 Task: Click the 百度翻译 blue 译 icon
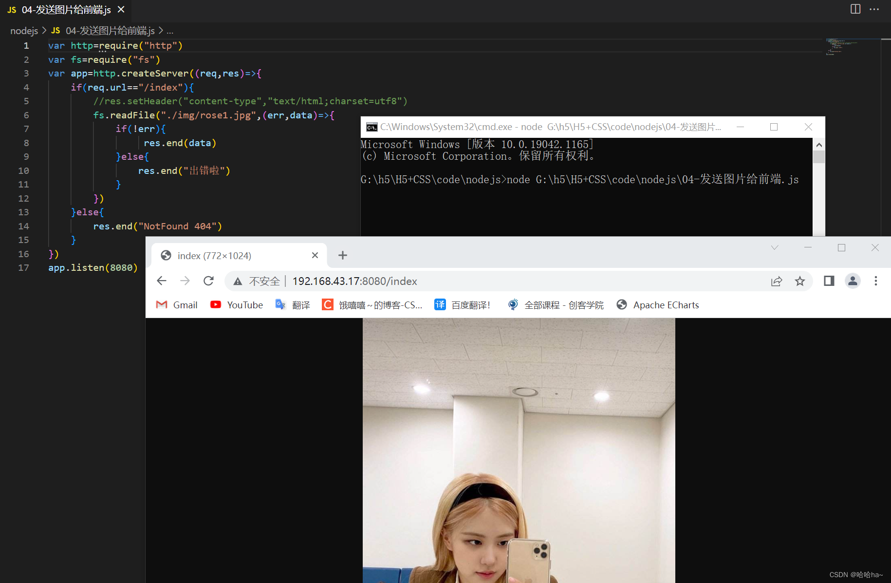pyautogui.click(x=440, y=305)
